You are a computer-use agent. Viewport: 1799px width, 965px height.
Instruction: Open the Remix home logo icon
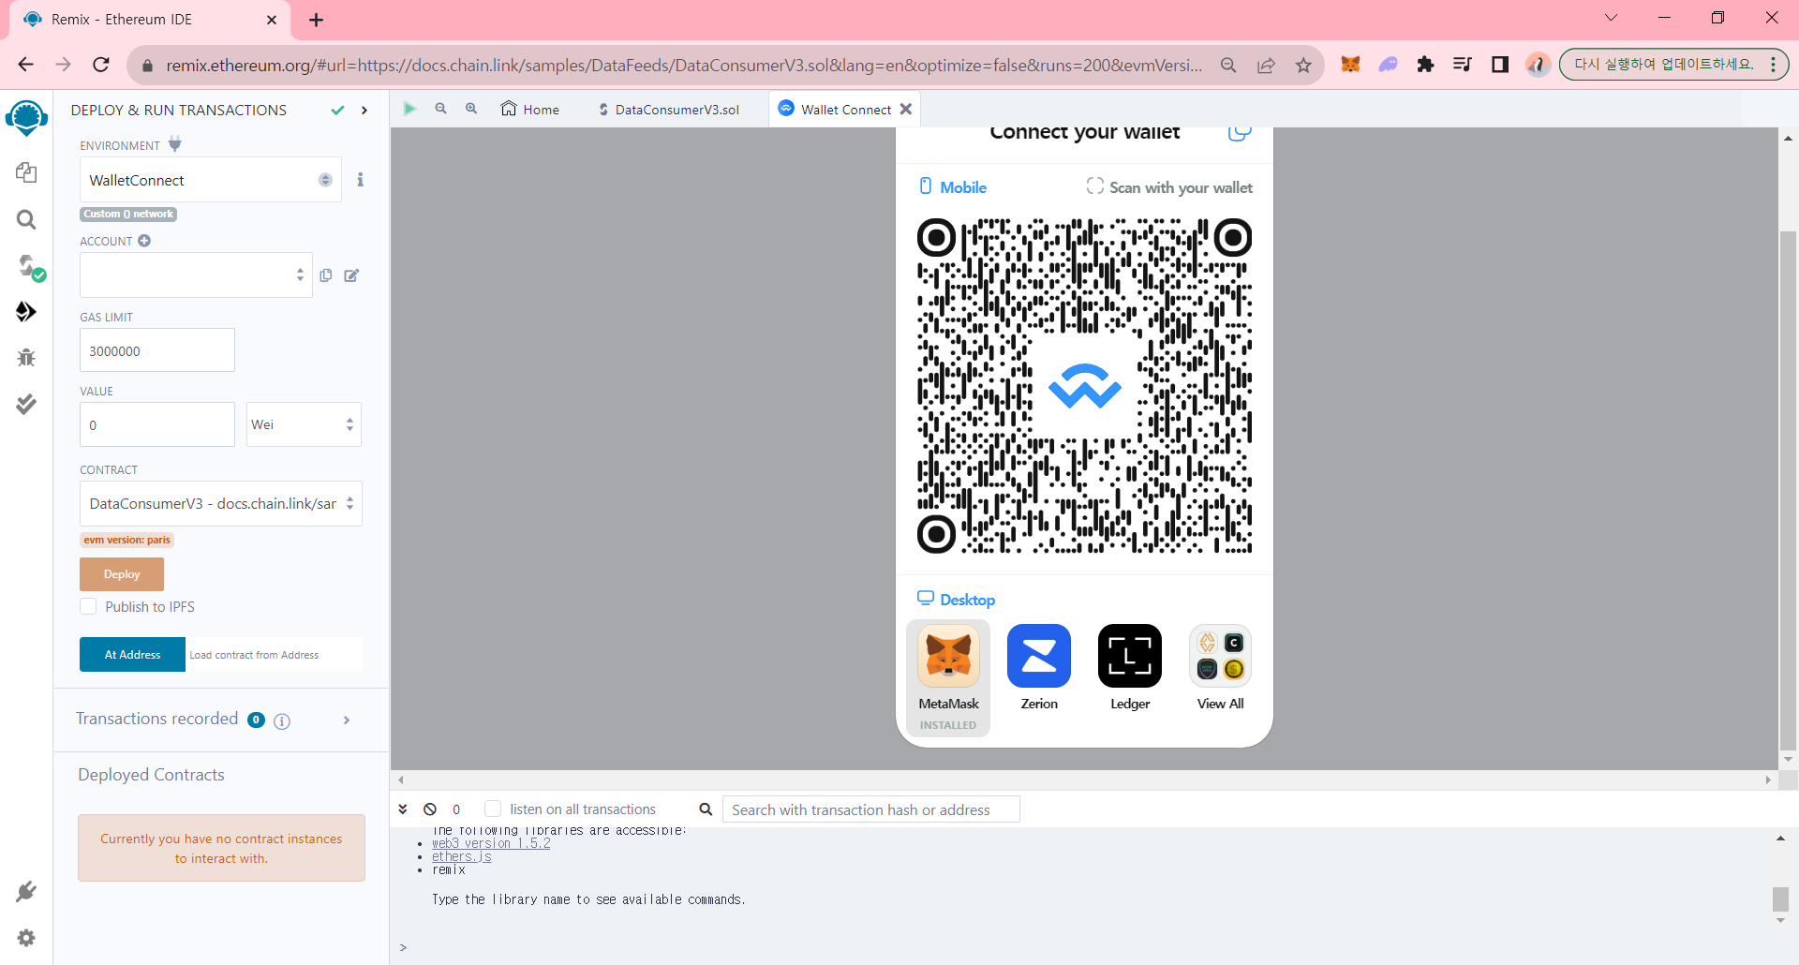(26, 118)
